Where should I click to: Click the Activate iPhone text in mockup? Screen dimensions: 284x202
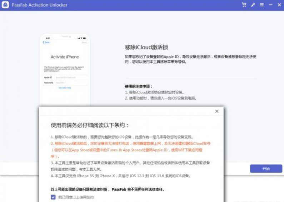(x=65, y=57)
